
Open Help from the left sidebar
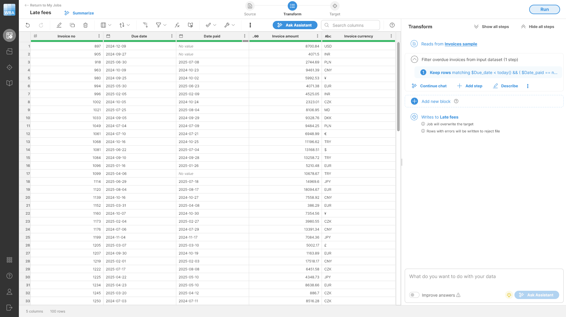coord(9,276)
